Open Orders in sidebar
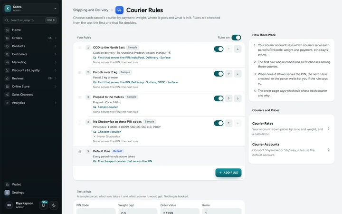342x214 pixels. click(31, 38)
